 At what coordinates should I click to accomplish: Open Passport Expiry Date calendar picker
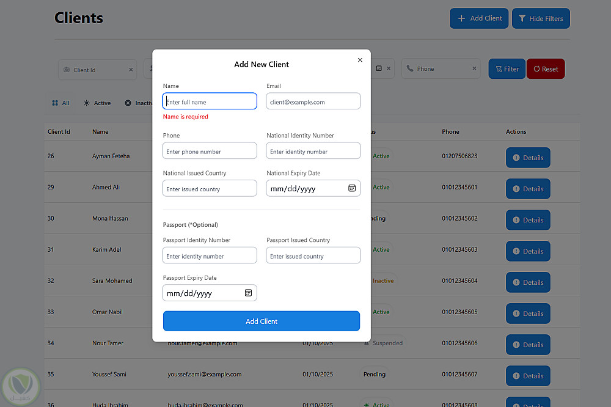[249, 293]
